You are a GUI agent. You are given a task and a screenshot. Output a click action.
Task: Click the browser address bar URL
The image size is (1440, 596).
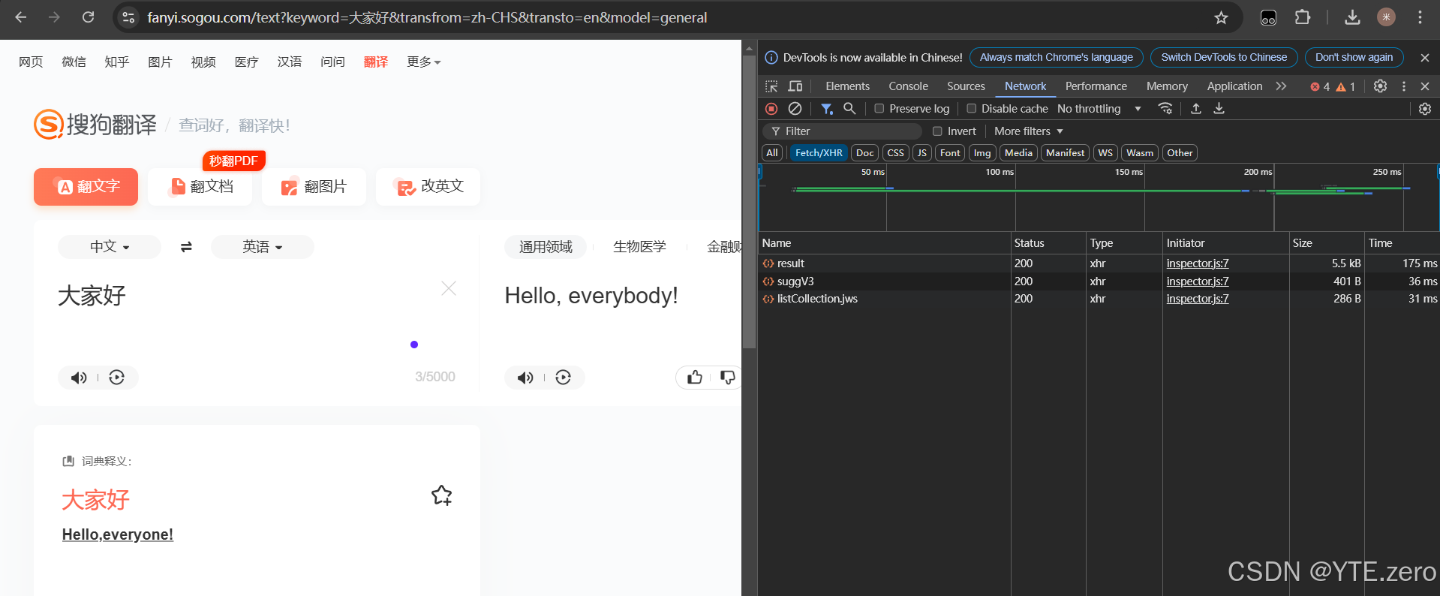pos(427,17)
